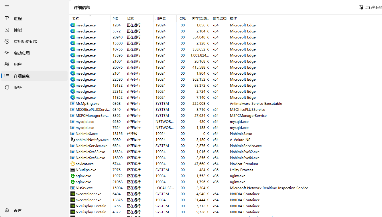The image size is (382, 217).
Task: Click the sort arrow above 名称
Action: point(90,16)
